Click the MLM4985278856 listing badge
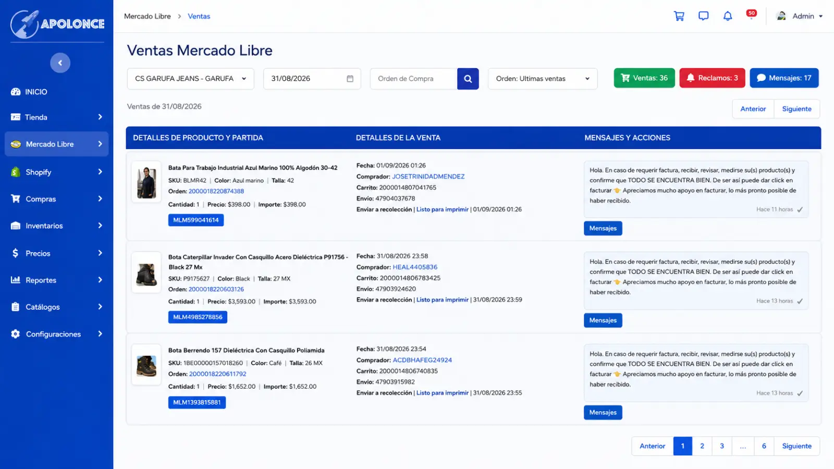Screen dimensions: 834x469 [198, 317]
